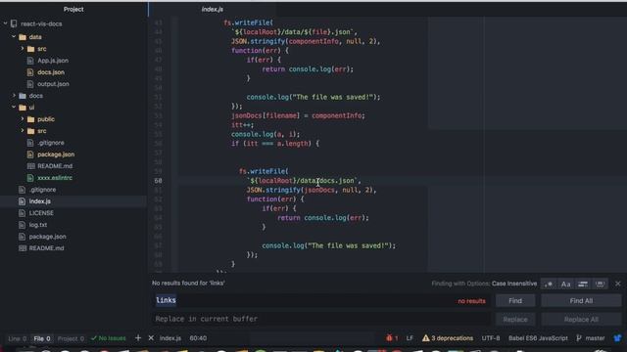Click the green 'No Issues' linter status

(x=109, y=338)
